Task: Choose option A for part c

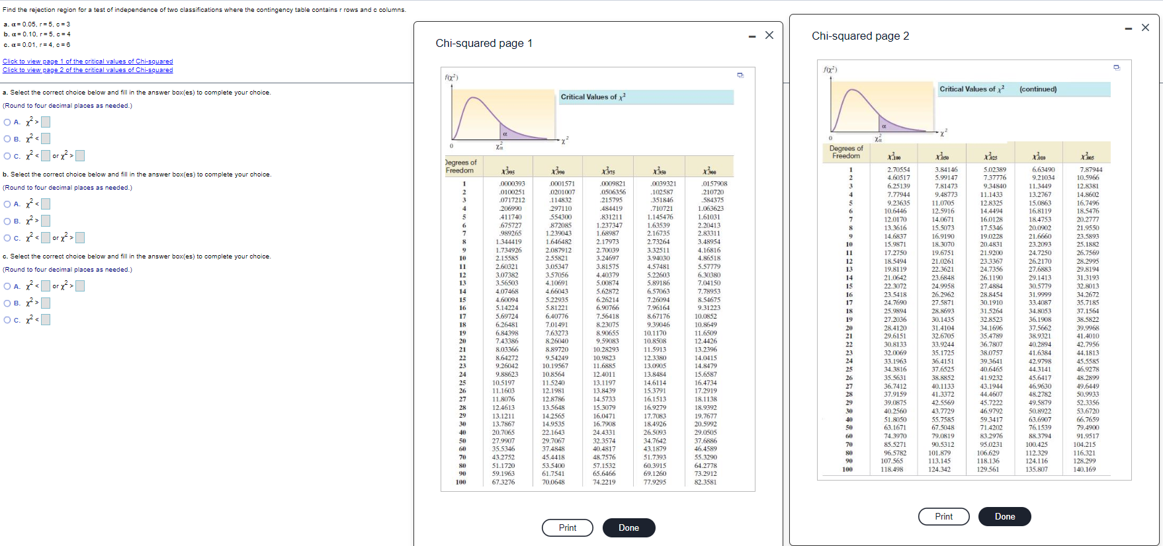Action: click(7, 286)
